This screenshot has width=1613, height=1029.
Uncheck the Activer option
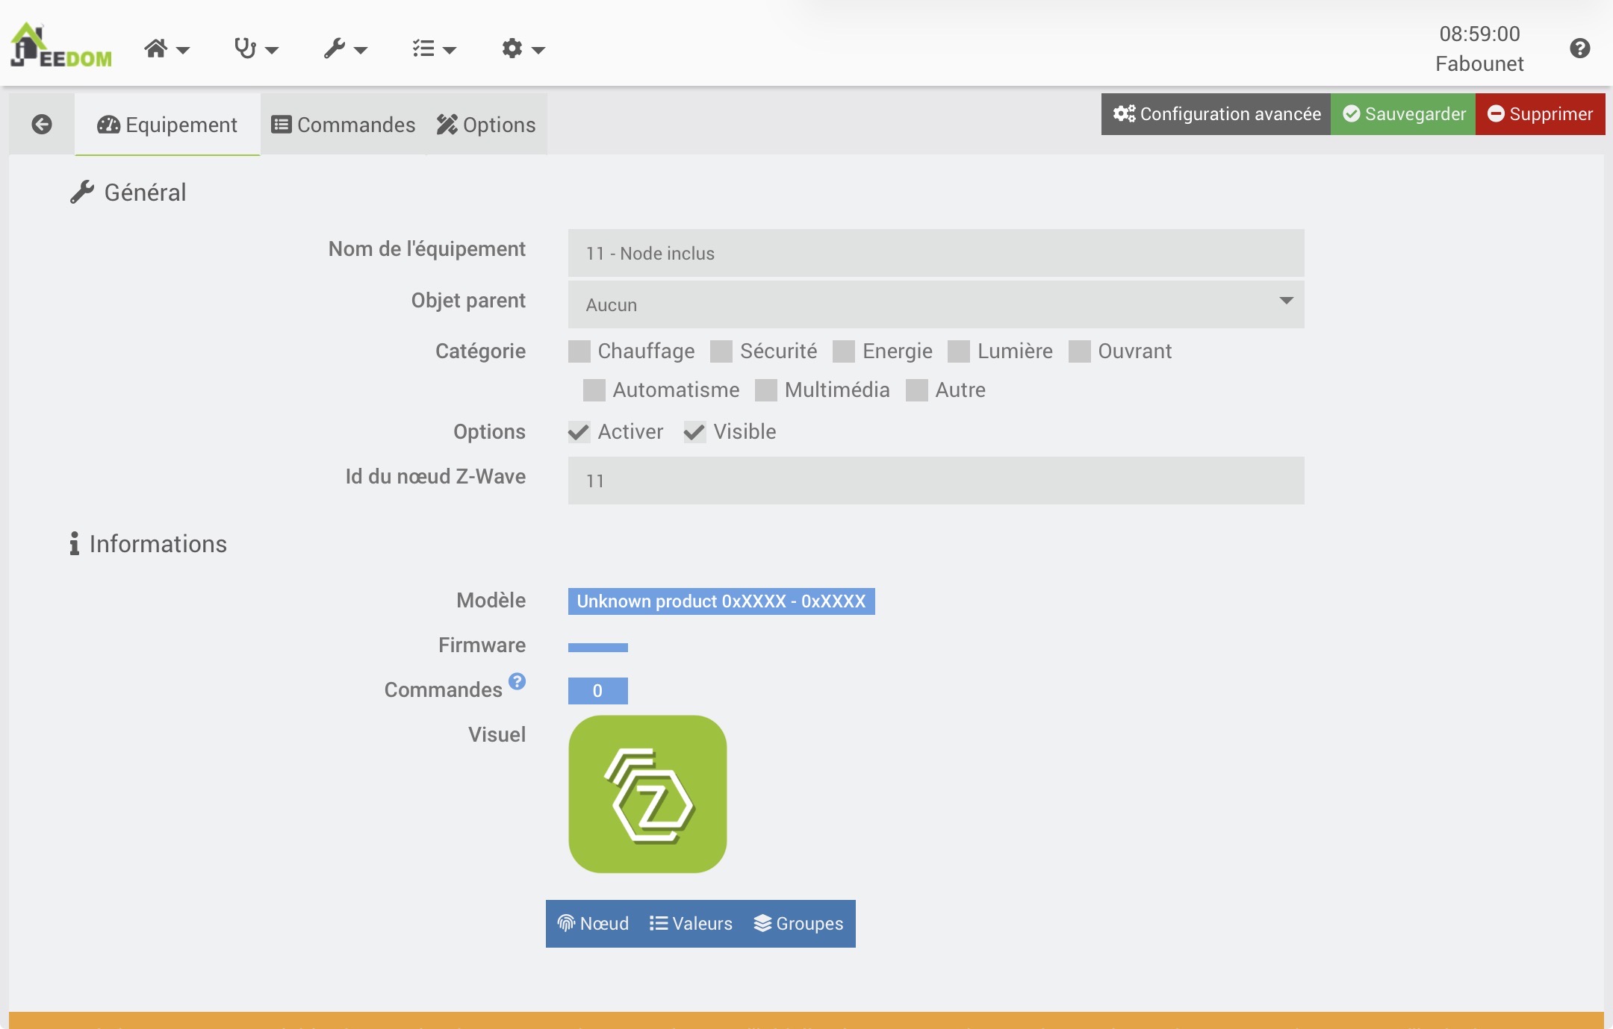579,432
